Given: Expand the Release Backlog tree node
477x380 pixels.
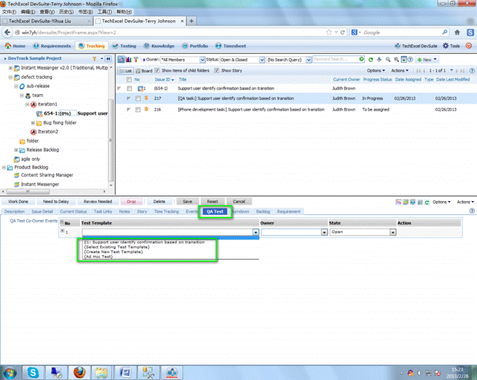Looking at the screenshot, I should click(16, 150).
